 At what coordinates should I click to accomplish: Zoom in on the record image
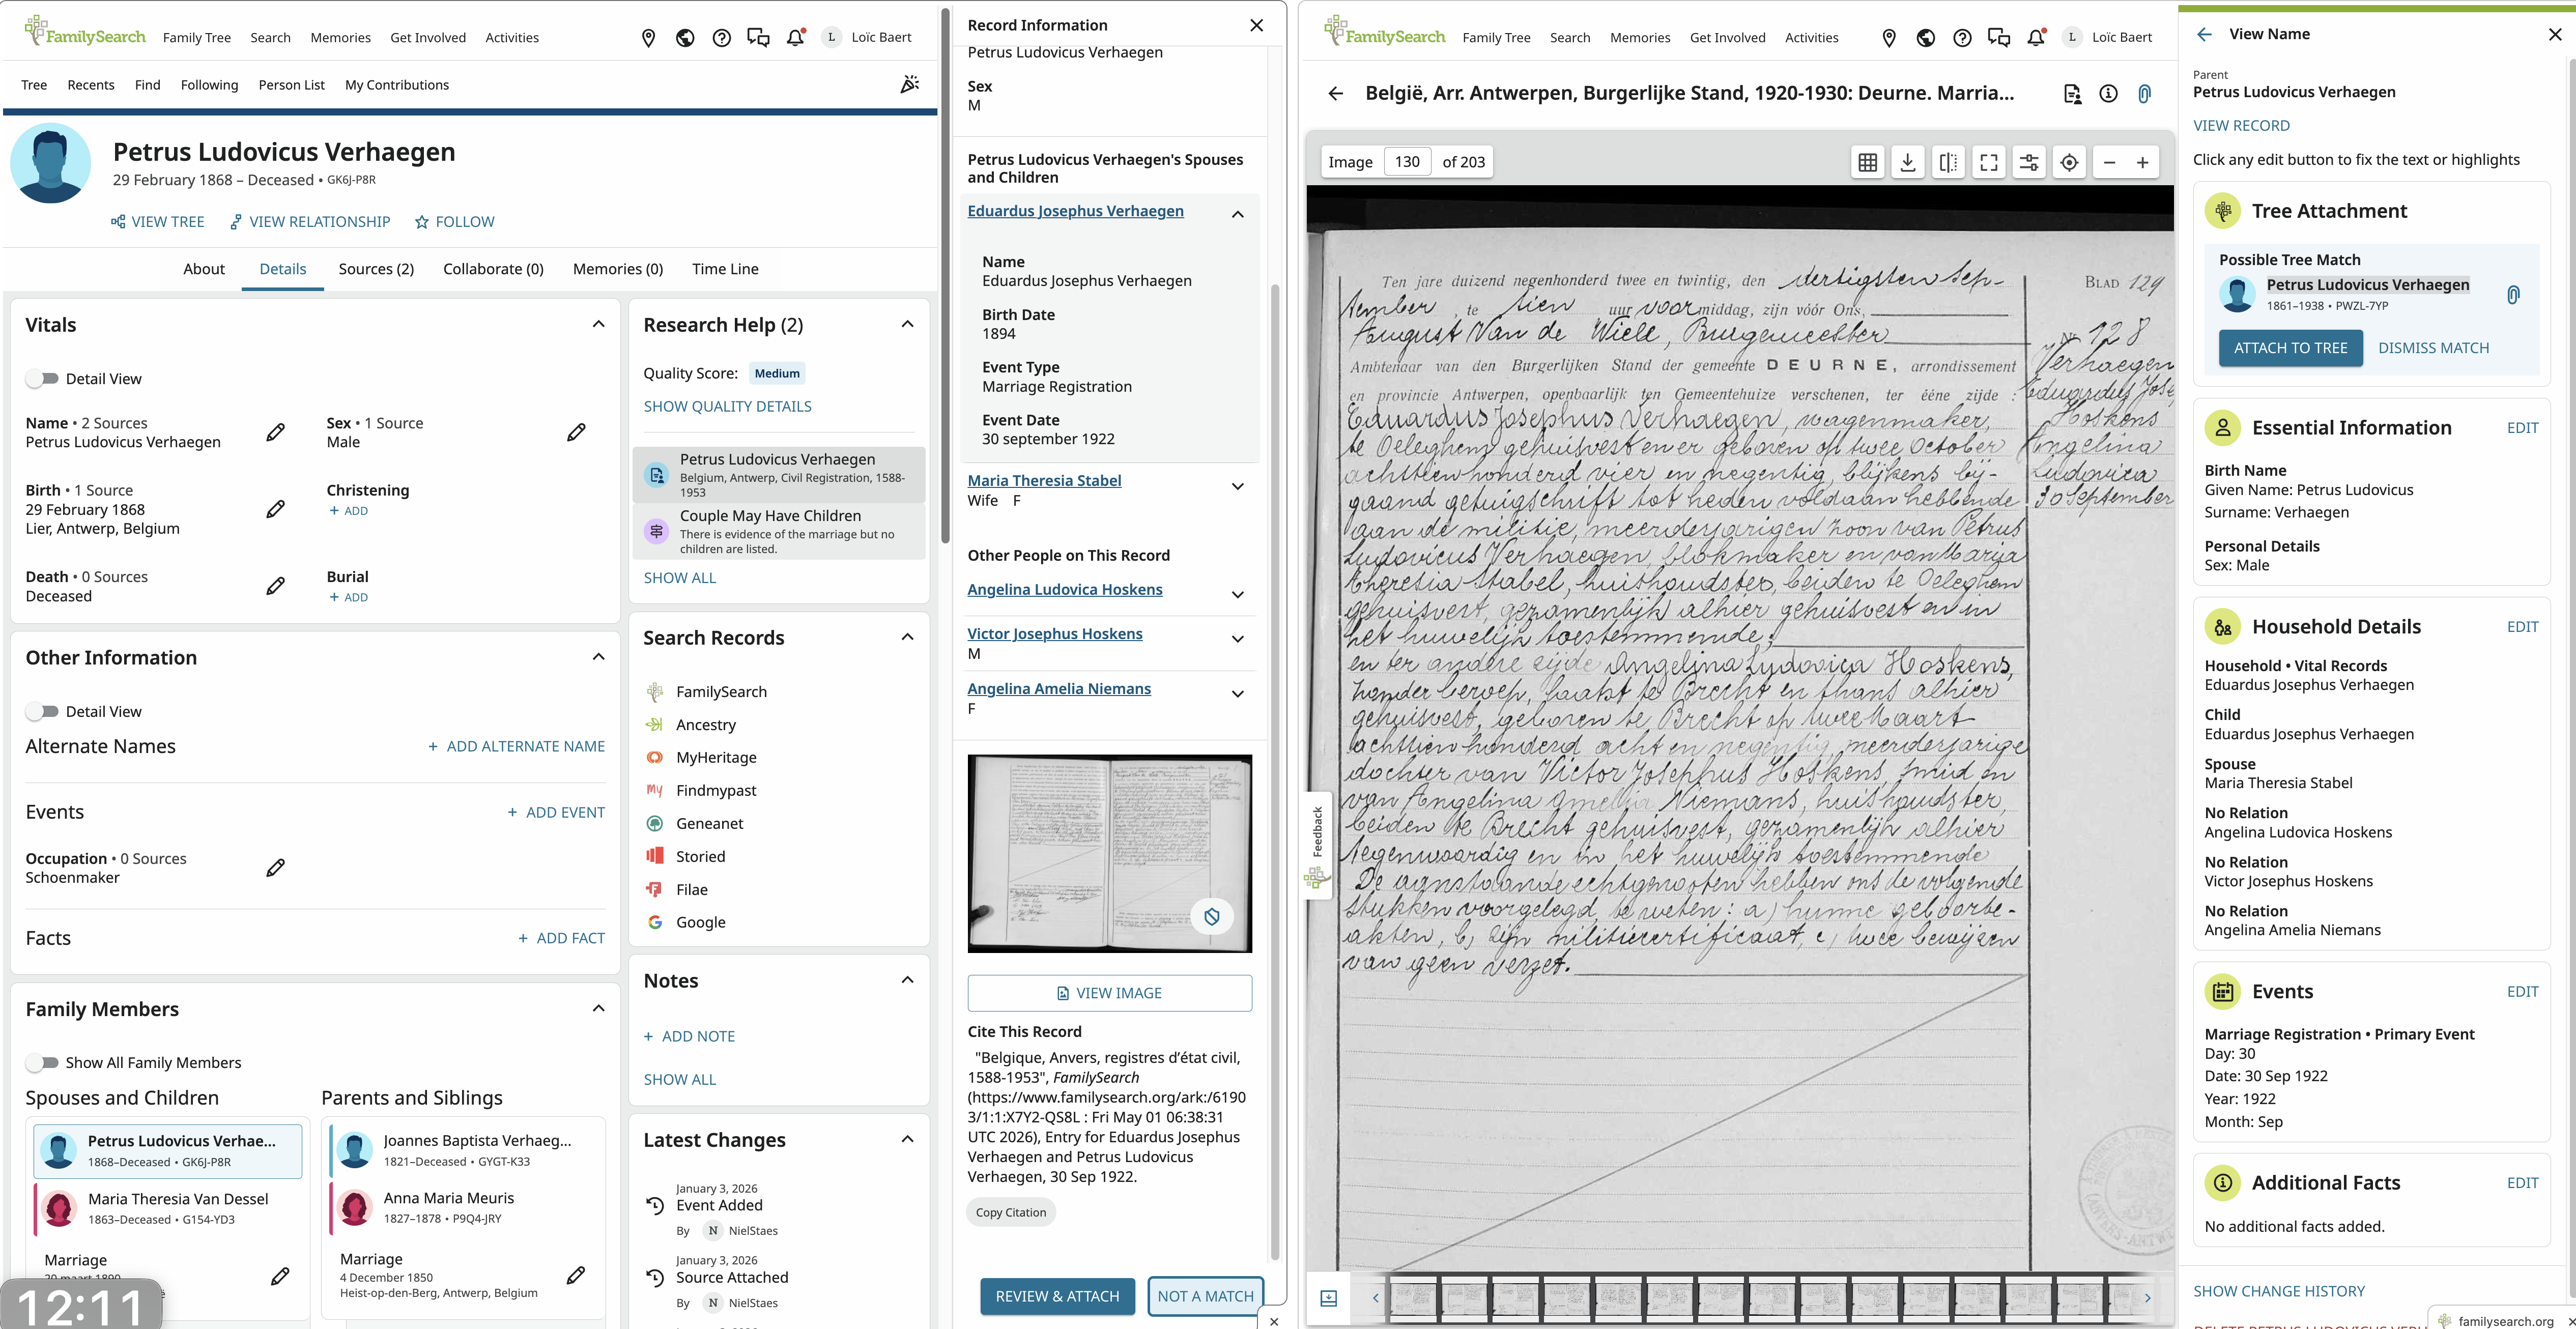(x=2143, y=162)
